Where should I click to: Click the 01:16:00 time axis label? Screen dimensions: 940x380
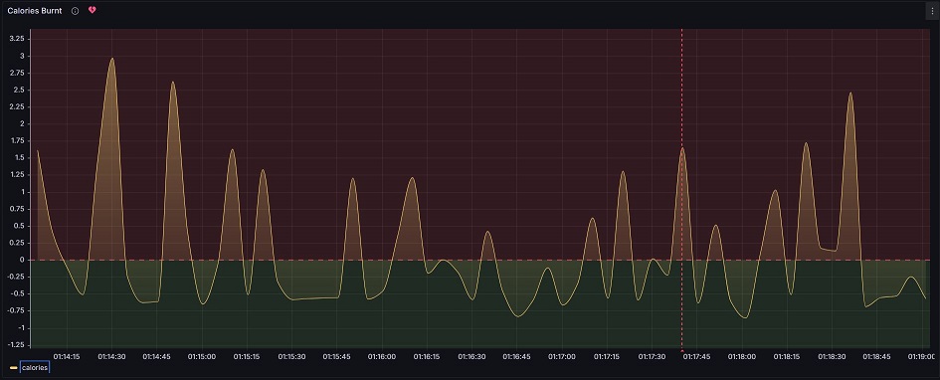tap(381, 357)
